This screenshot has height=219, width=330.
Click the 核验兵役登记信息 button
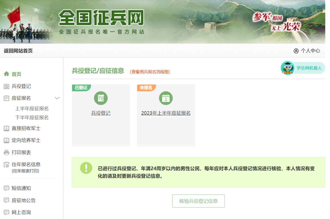[198, 201]
